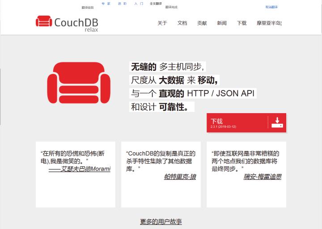
Task: Click the headline line 无缝的 多主机同步
Action: 168,67
